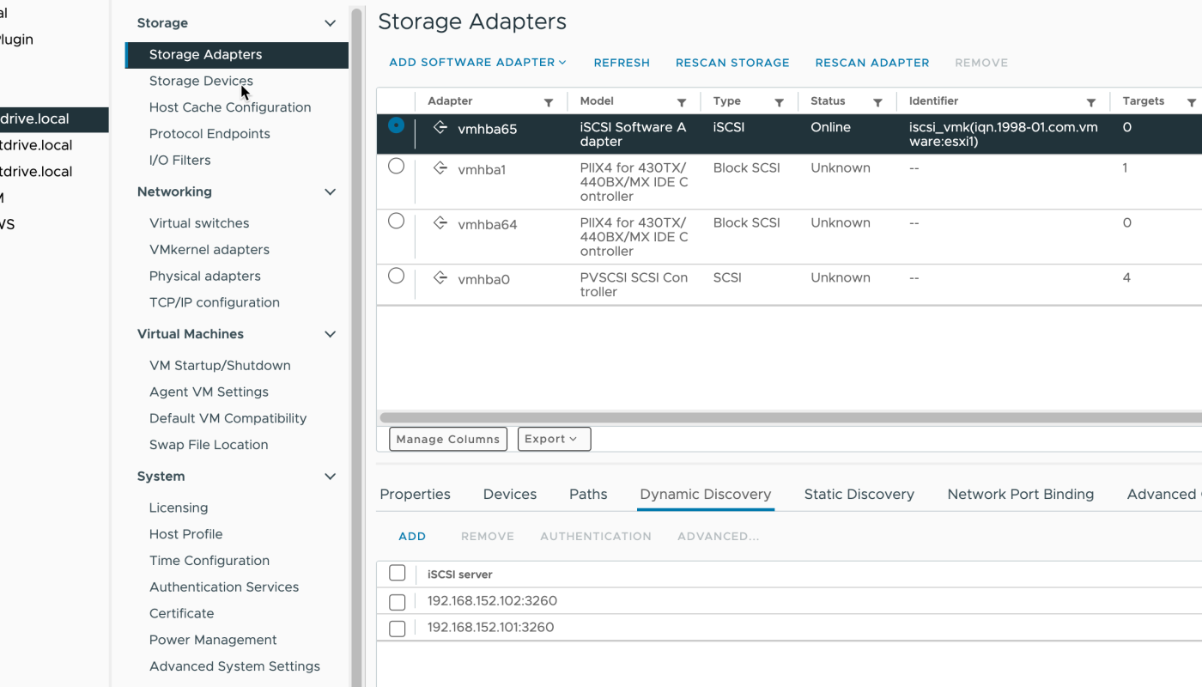
Task: Open the Model column filter icon
Action: click(x=682, y=102)
